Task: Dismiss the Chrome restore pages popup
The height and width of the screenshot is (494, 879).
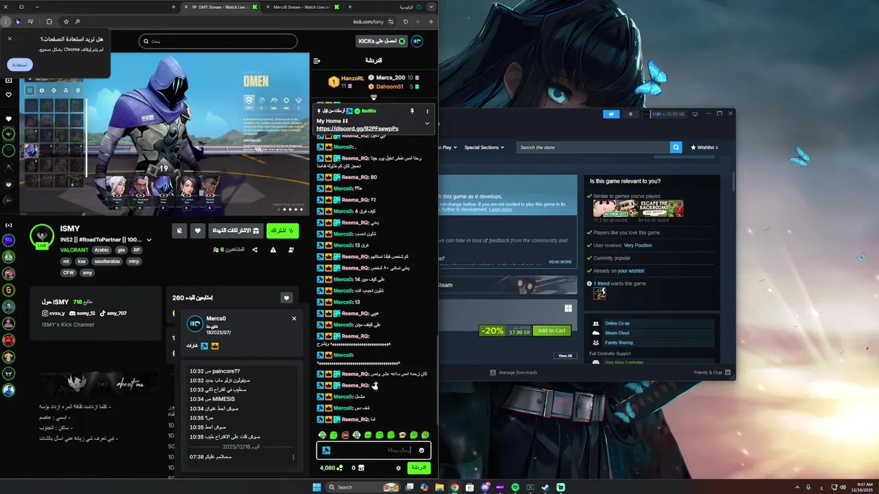Action: (x=10, y=39)
